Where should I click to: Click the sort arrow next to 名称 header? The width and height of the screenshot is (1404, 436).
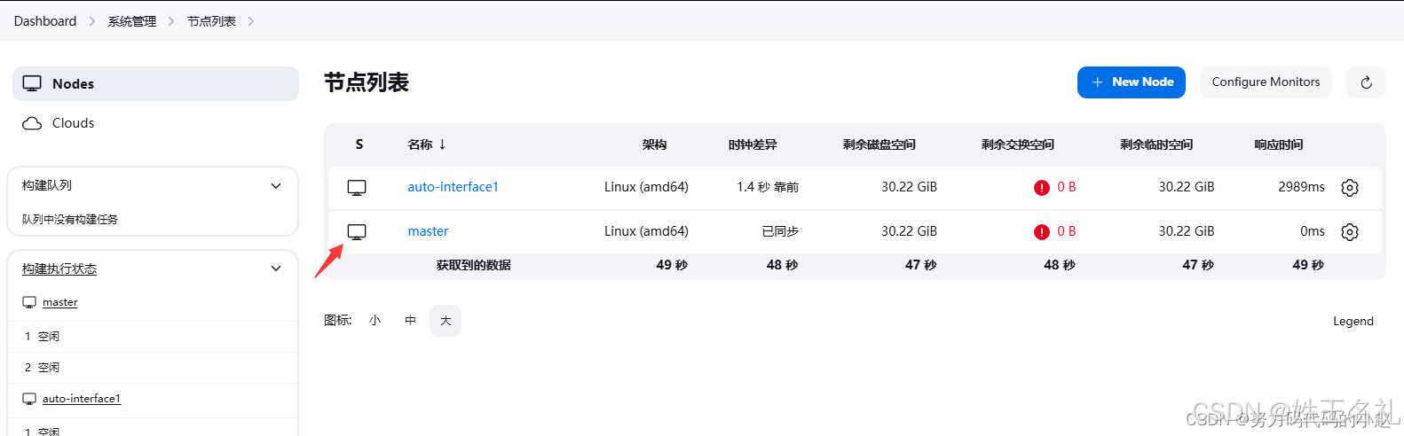pyautogui.click(x=442, y=144)
